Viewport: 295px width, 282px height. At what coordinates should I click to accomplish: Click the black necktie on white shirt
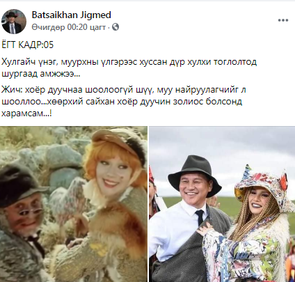pyautogui.click(x=200, y=219)
